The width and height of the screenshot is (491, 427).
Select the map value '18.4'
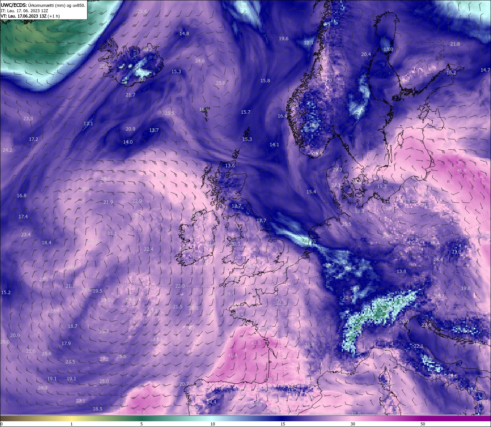pyautogui.click(x=46, y=243)
